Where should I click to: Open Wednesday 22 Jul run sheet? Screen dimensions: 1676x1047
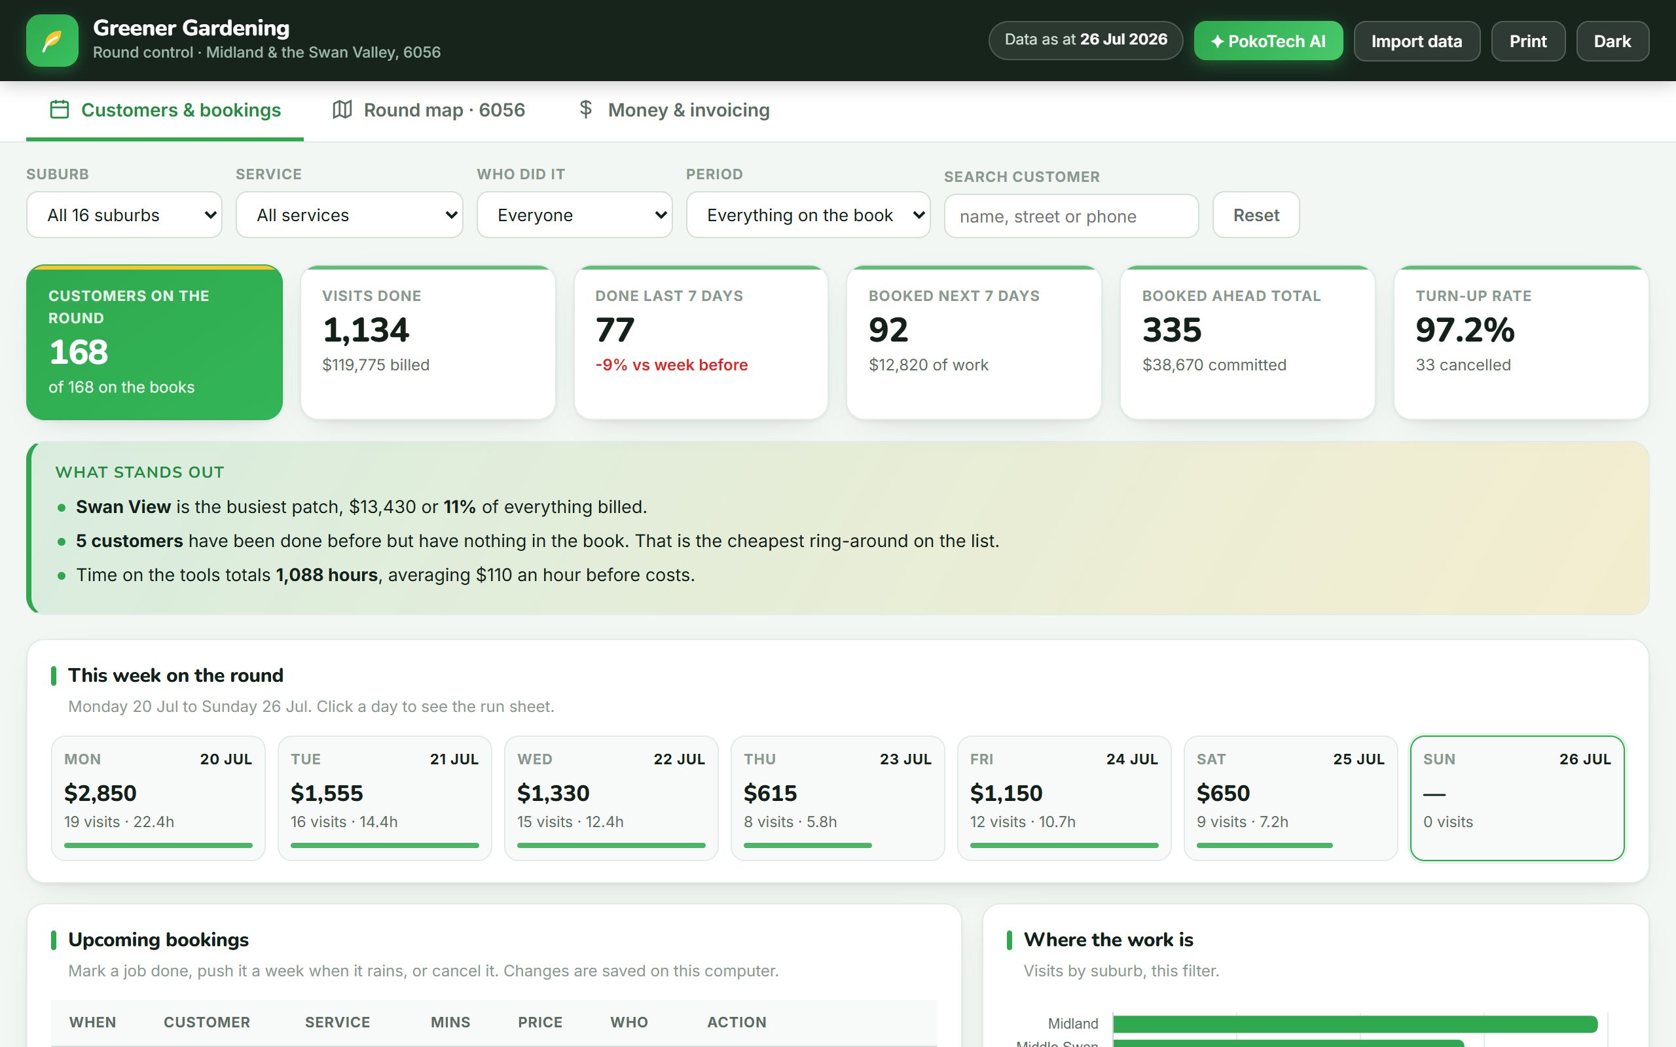[x=611, y=798]
